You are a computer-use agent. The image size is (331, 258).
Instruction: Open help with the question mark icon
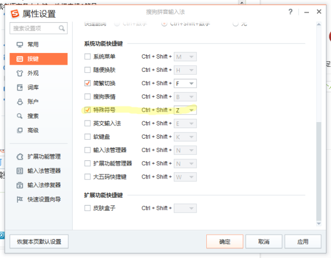tap(291, 12)
